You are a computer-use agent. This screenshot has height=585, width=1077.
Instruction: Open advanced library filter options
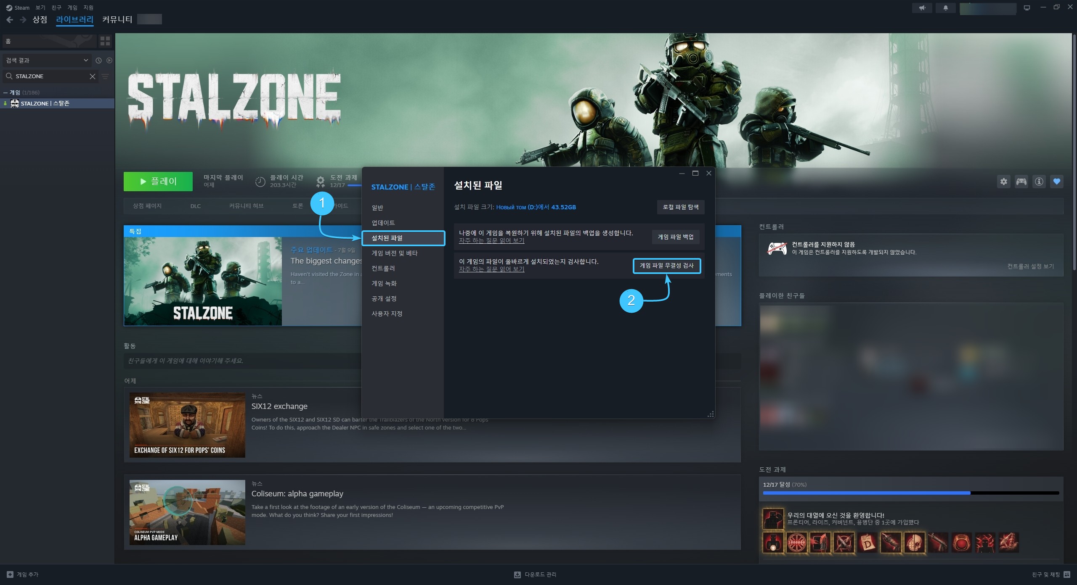pos(105,76)
